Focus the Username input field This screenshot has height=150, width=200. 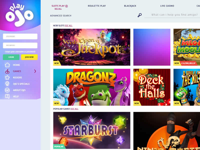[x=20, y=36]
